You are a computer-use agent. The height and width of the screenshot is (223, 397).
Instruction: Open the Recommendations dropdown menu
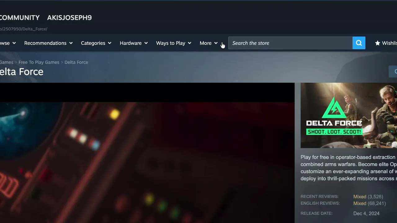[48, 43]
